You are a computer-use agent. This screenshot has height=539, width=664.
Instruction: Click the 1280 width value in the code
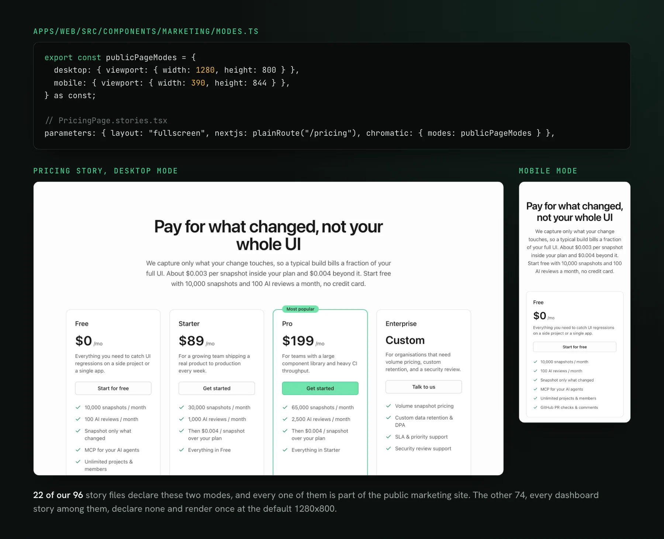205,70
